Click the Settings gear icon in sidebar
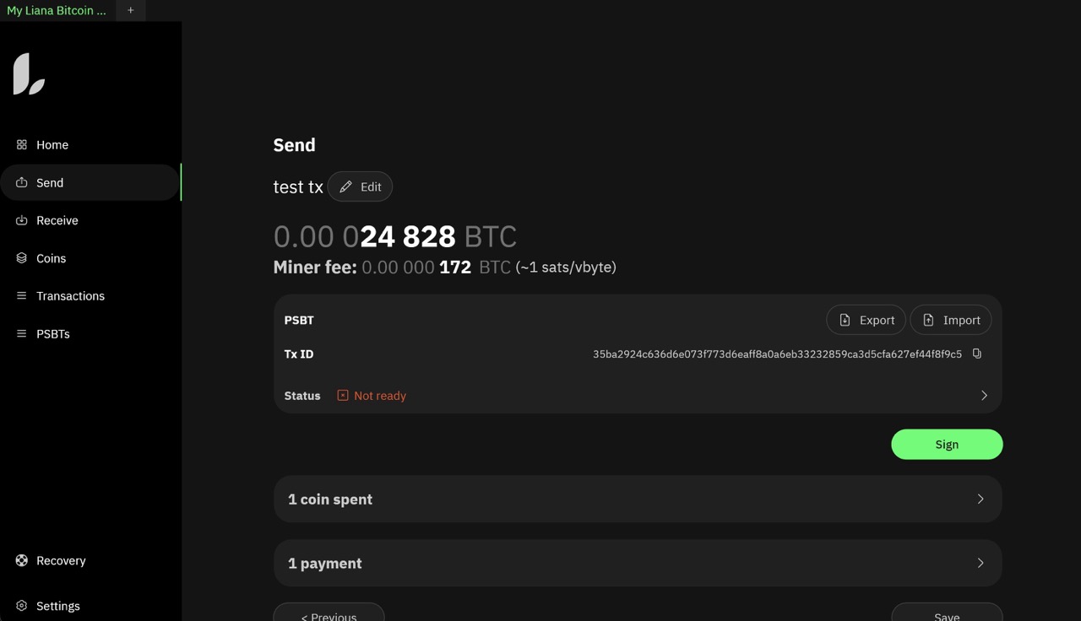This screenshot has width=1081, height=621. [22, 606]
